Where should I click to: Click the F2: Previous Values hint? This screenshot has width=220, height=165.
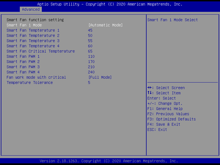click(168, 114)
